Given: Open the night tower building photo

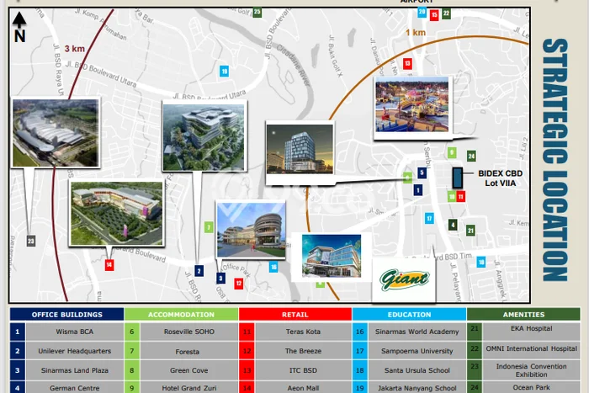Looking at the screenshot, I should click(300, 149).
